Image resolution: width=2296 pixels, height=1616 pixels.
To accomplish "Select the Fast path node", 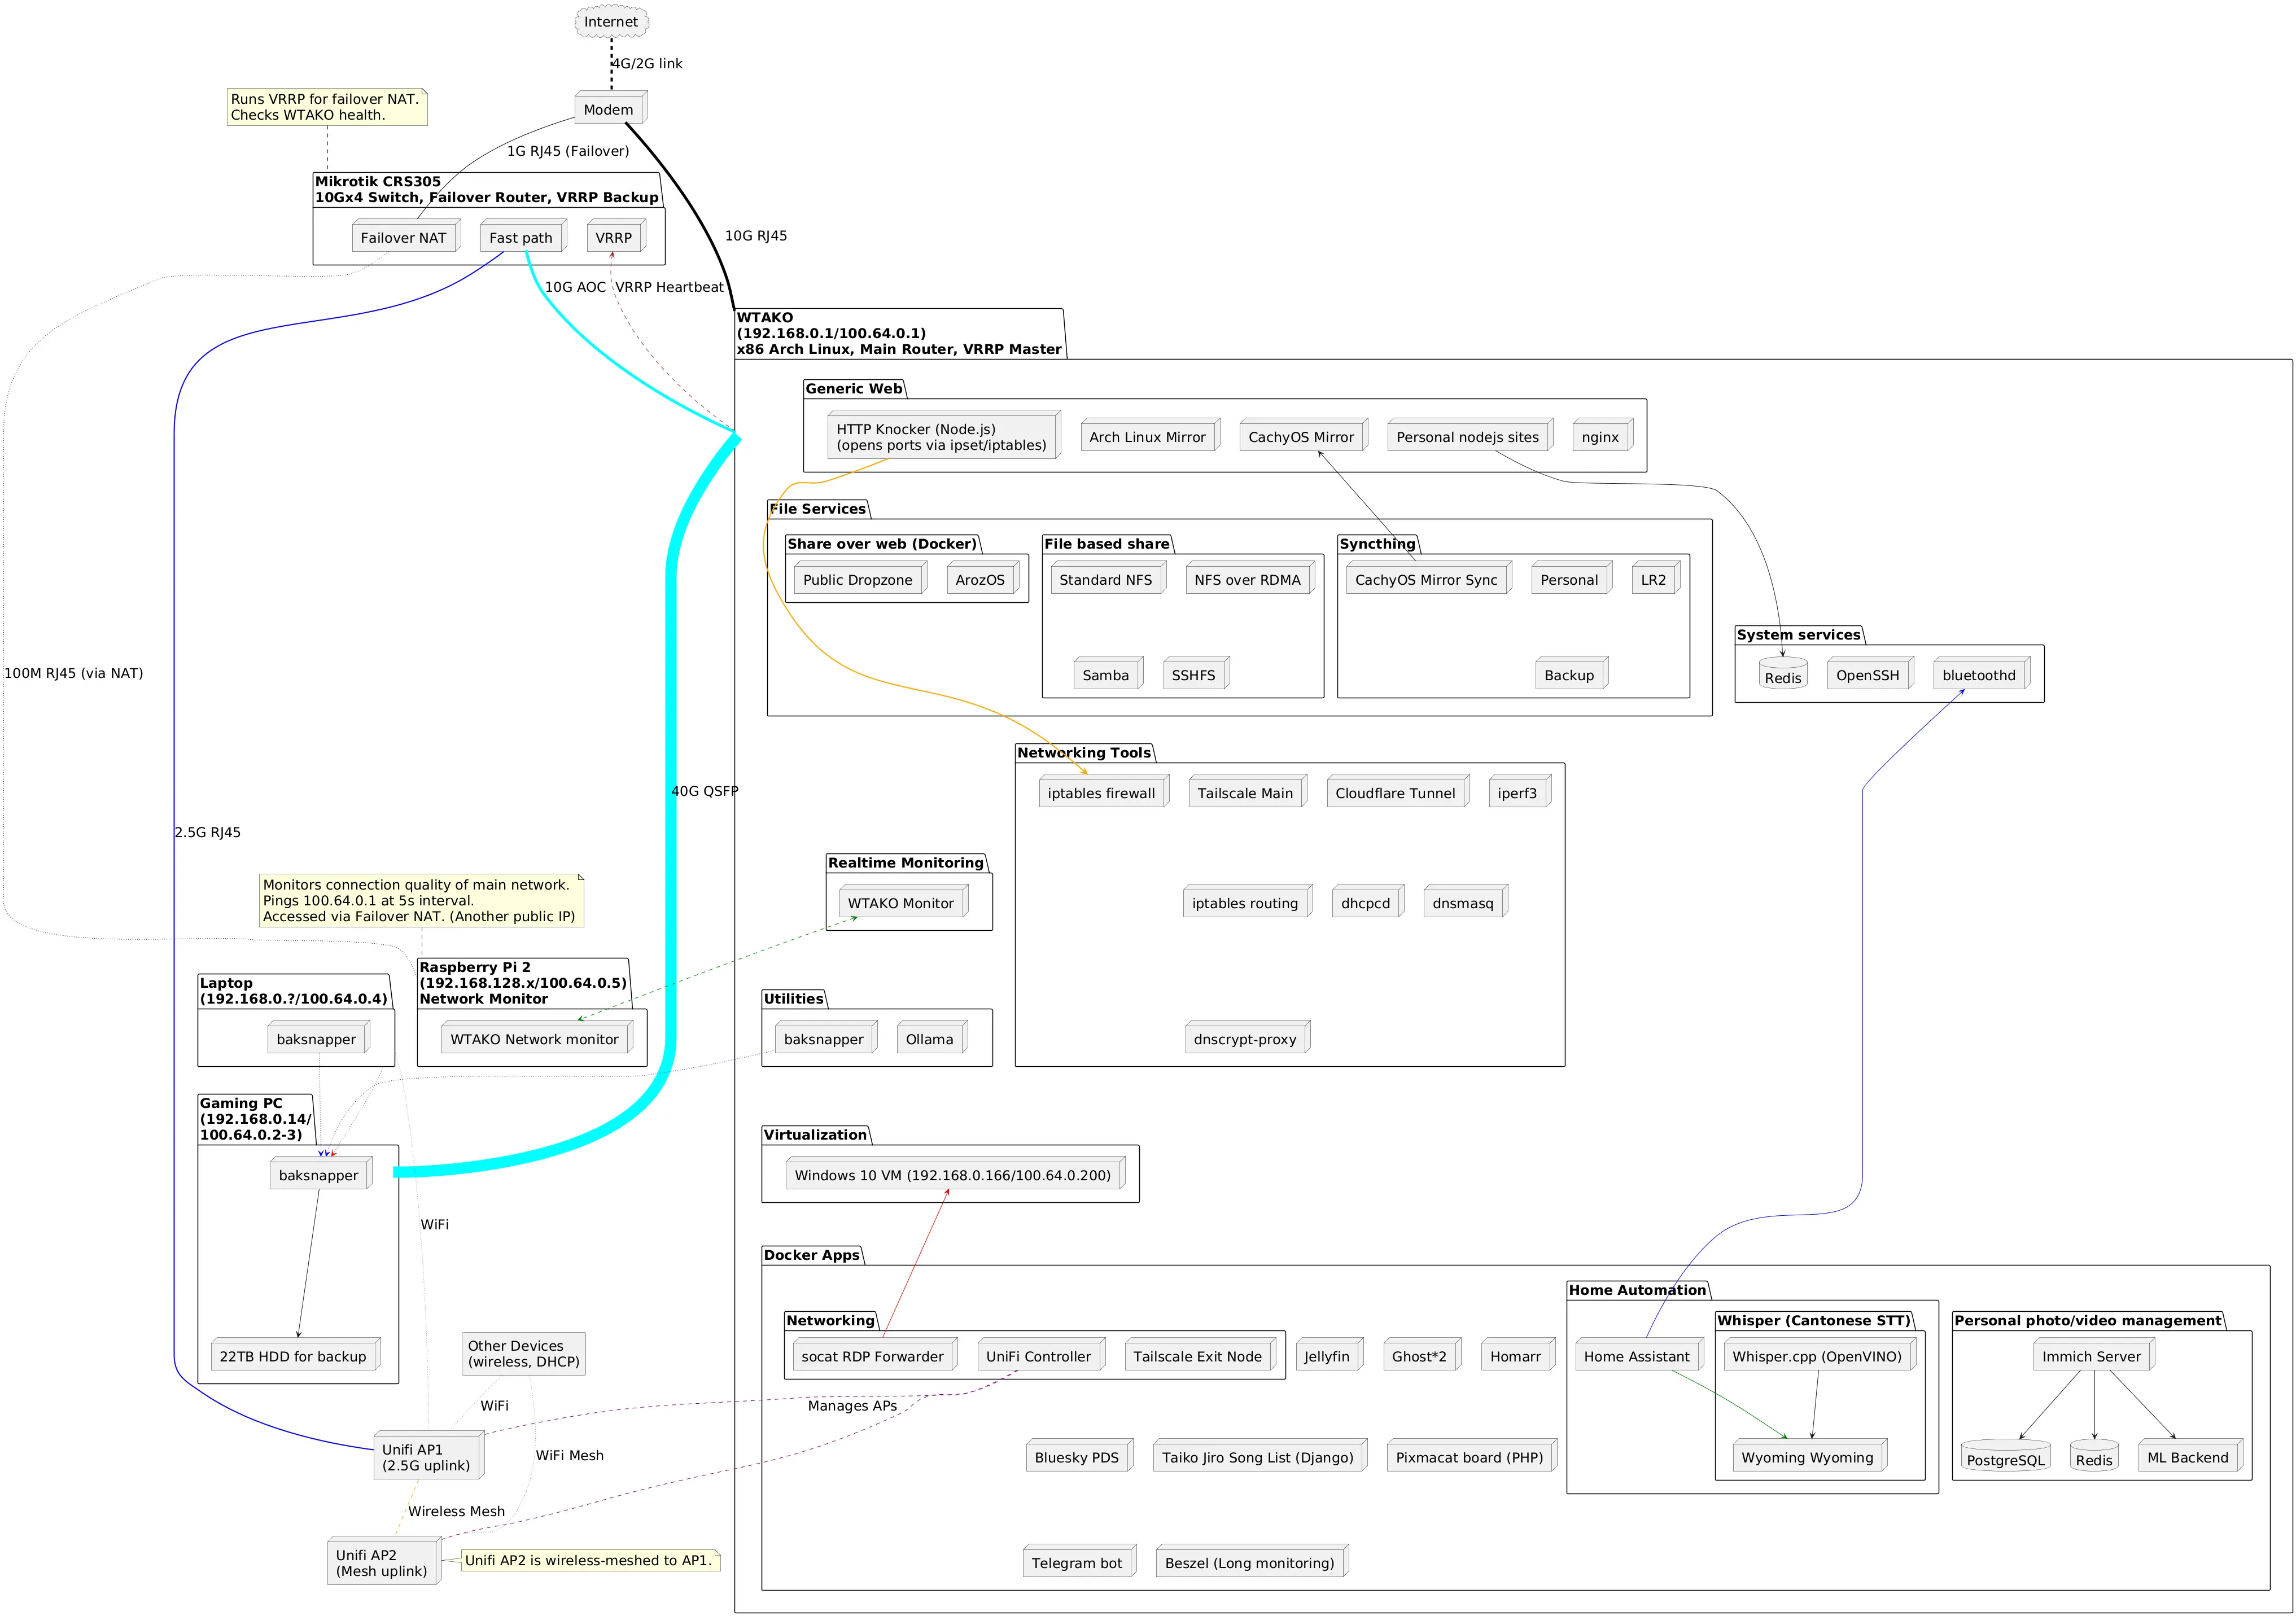I will 523,236.
